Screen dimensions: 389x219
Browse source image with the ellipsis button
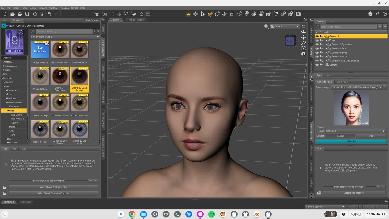(x=384, y=87)
